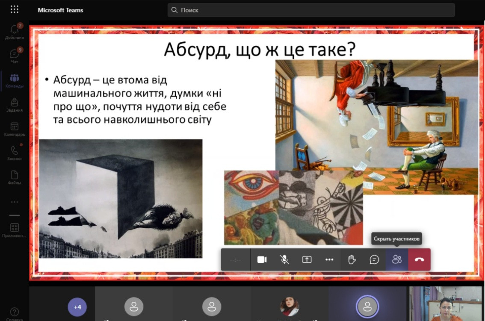
Task: Raise your hand in the meeting
Action: [352, 259]
